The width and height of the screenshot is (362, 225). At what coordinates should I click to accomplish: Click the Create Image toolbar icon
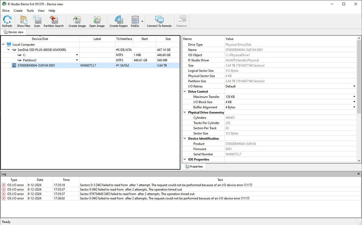(77, 21)
